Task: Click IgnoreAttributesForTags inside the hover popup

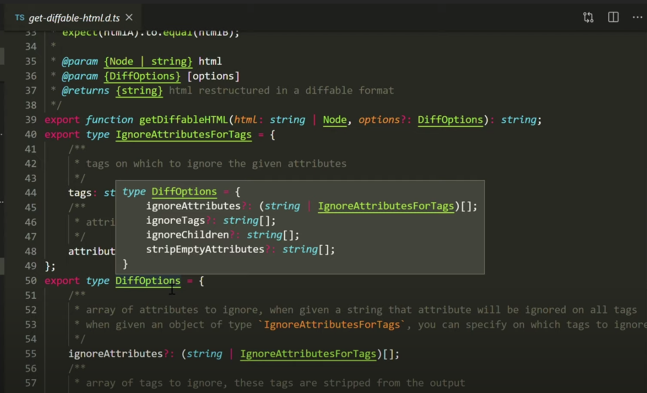Action: click(386, 206)
